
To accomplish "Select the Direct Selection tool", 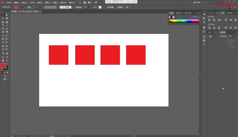I will (7, 15).
